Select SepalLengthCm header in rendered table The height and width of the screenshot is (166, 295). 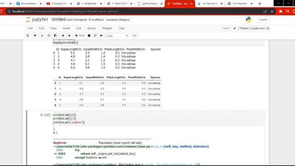tap(73, 77)
